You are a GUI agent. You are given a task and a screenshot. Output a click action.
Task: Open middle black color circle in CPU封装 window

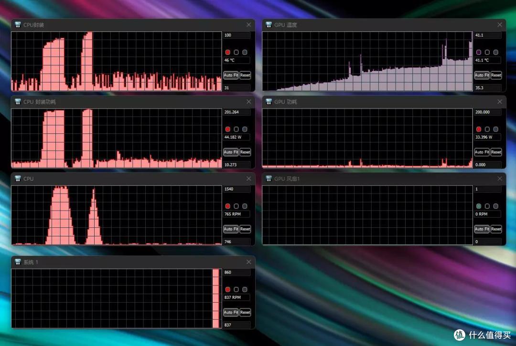pos(236,52)
